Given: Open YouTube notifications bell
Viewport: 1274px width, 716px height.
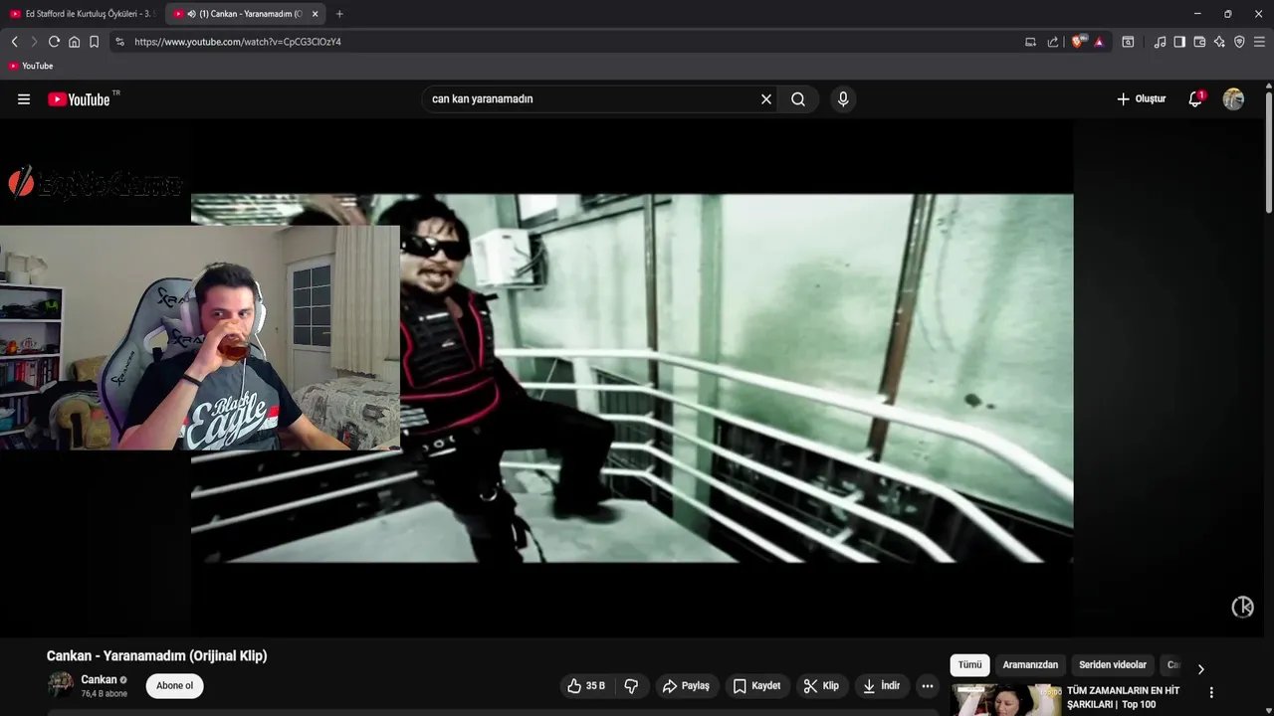Looking at the screenshot, I should point(1195,99).
